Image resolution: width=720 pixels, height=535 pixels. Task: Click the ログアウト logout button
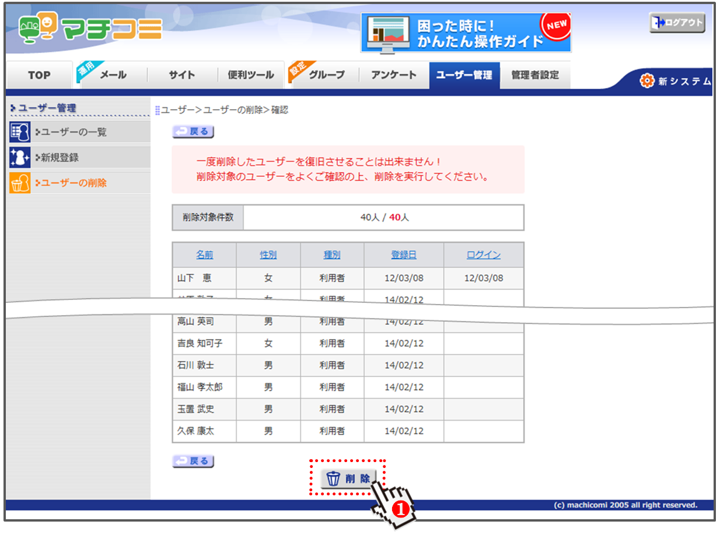677,23
